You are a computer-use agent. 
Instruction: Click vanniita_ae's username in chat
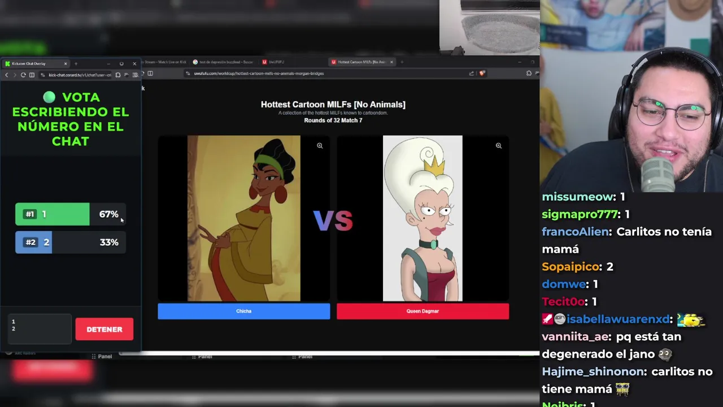coord(574,337)
